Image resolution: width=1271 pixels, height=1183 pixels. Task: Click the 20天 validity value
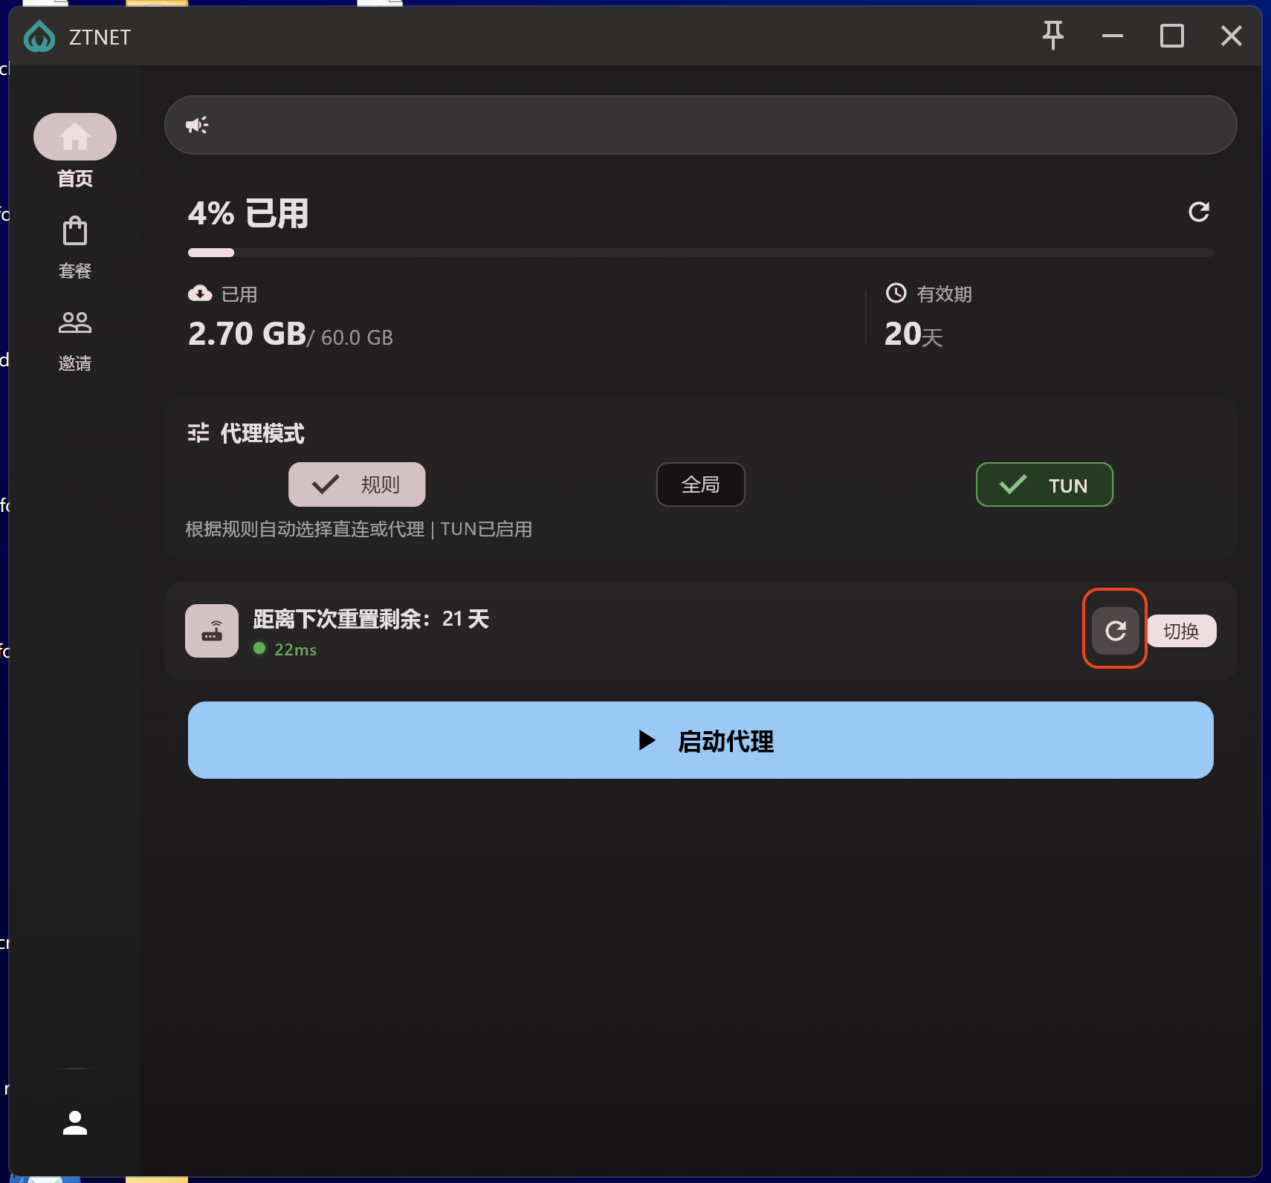(913, 334)
